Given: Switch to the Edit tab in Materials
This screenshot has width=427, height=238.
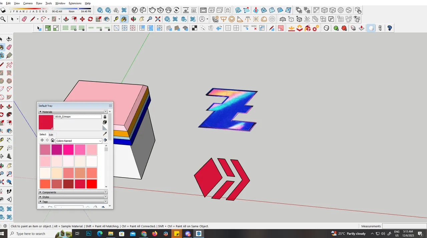Looking at the screenshot, I should 51,135.
